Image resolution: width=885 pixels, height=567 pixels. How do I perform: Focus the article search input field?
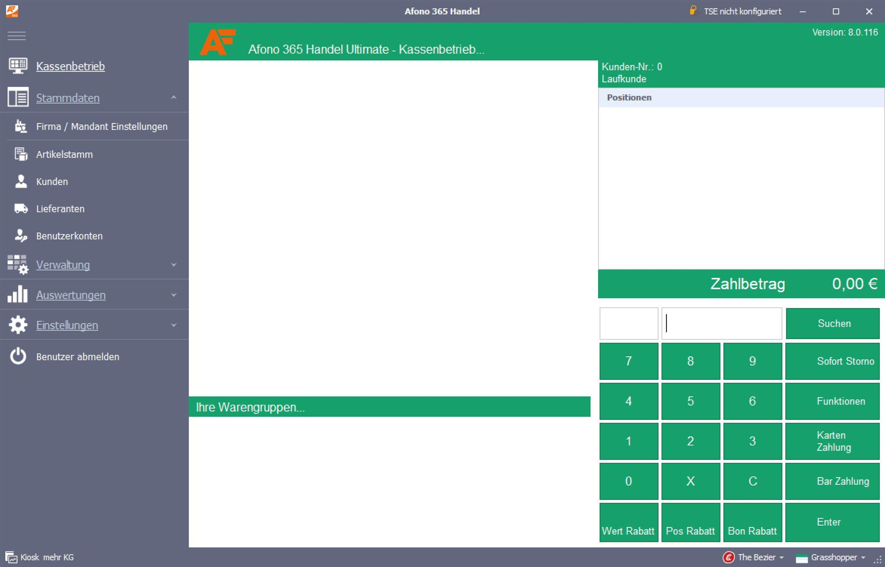[722, 323]
